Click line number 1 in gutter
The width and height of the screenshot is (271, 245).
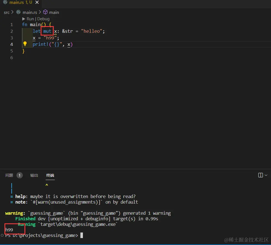12,25
